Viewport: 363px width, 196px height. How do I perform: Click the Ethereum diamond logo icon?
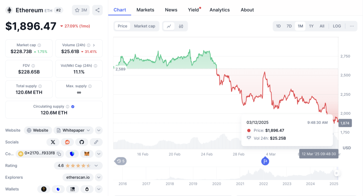click(x=9, y=10)
